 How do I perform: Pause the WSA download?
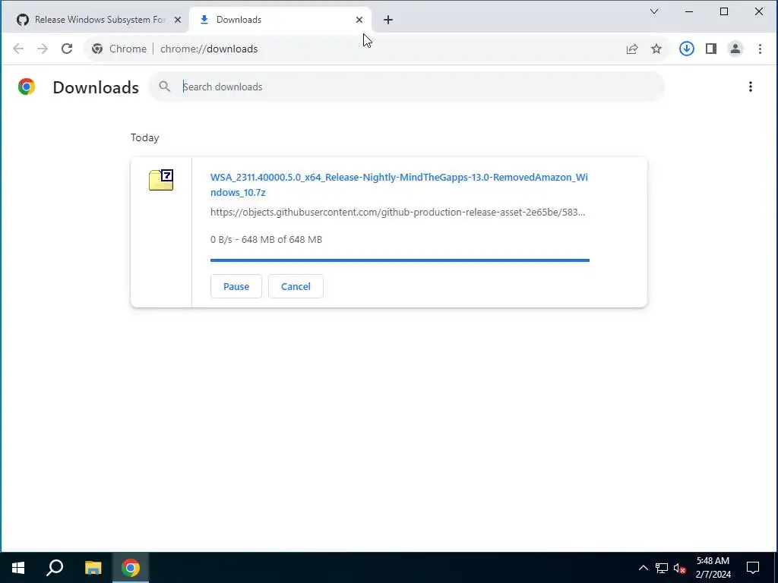(x=236, y=286)
